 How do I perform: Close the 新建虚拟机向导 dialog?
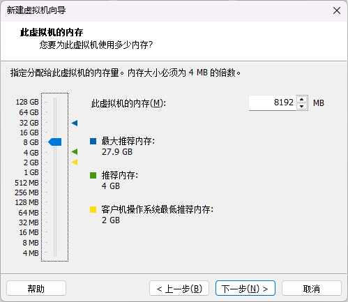(x=337, y=10)
